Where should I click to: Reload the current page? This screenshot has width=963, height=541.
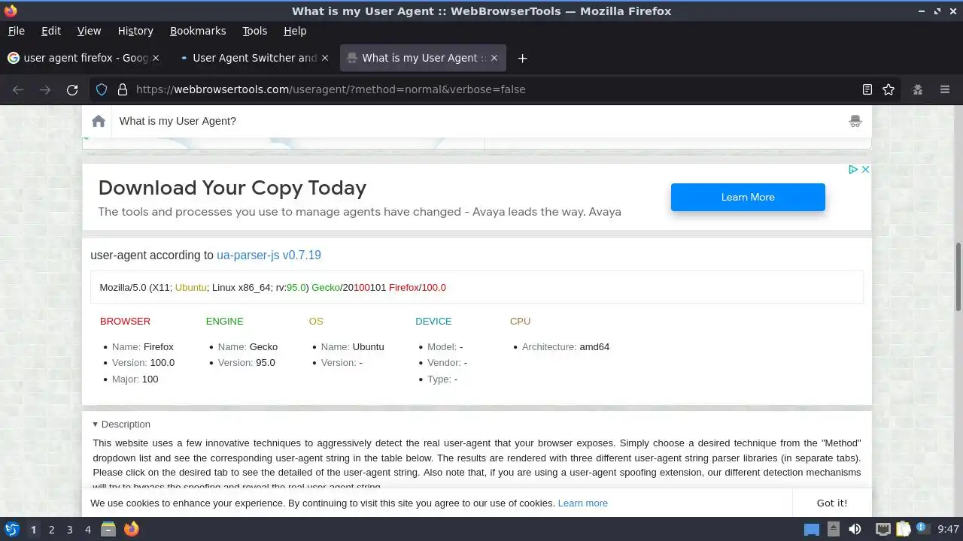[72, 89]
